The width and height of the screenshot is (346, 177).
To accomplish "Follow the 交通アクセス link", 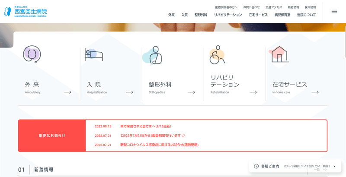I will point(274,7).
